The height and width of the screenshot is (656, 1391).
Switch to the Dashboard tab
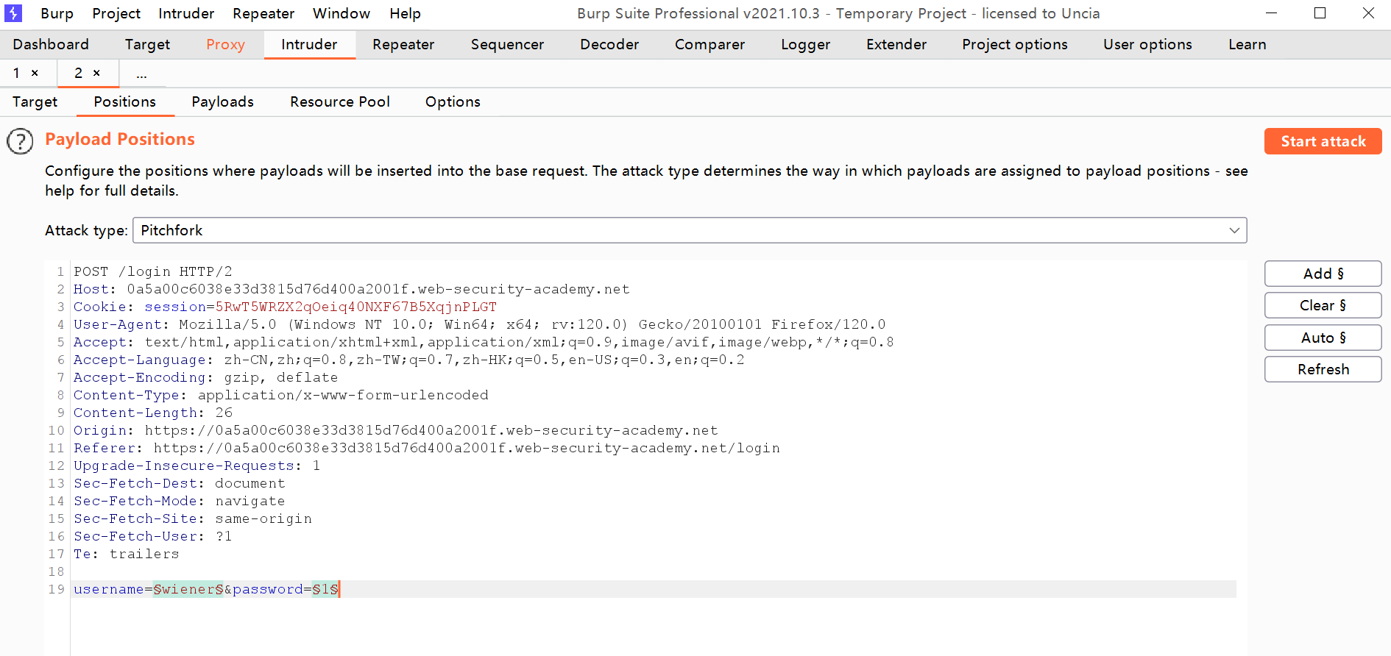pos(51,44)
